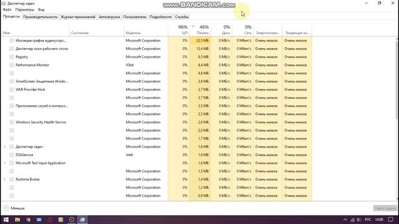The image size is (399, 224).
Task: Open Chrome from the taskbar
Action: pos(28,220)
